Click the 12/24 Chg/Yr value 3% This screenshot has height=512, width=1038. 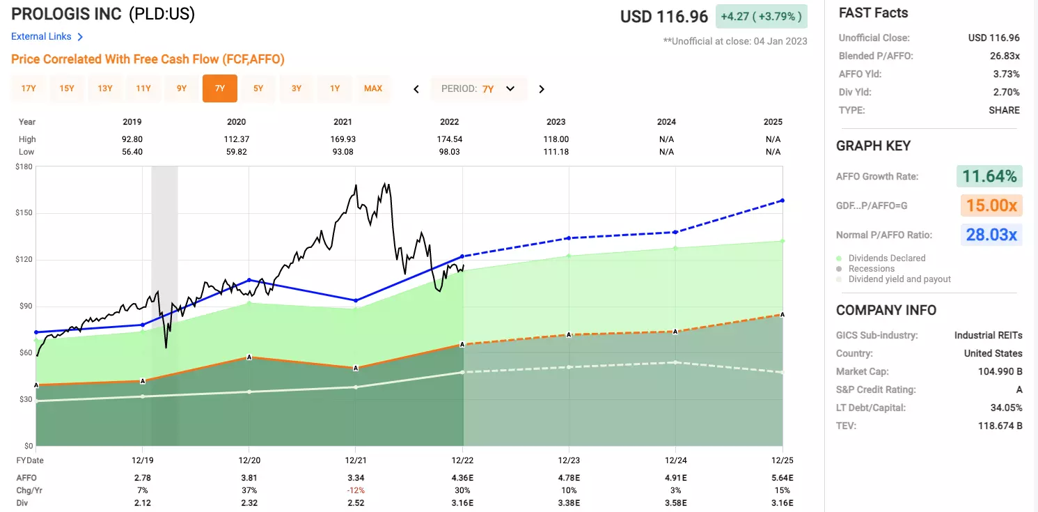676,490
